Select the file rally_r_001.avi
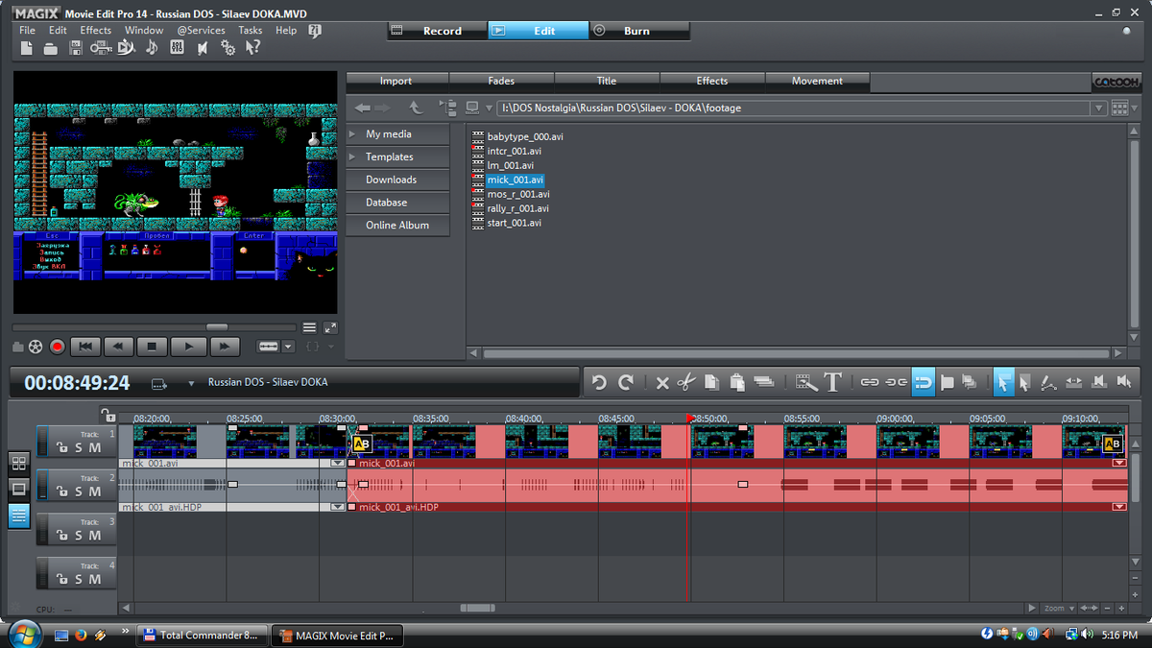This screenshot has width=1152, height=648. point(517,208)
